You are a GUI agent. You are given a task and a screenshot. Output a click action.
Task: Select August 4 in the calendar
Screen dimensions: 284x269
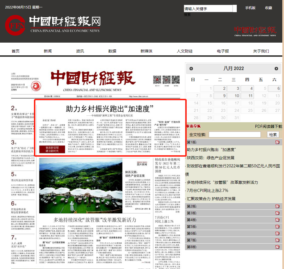coord(247,88)
